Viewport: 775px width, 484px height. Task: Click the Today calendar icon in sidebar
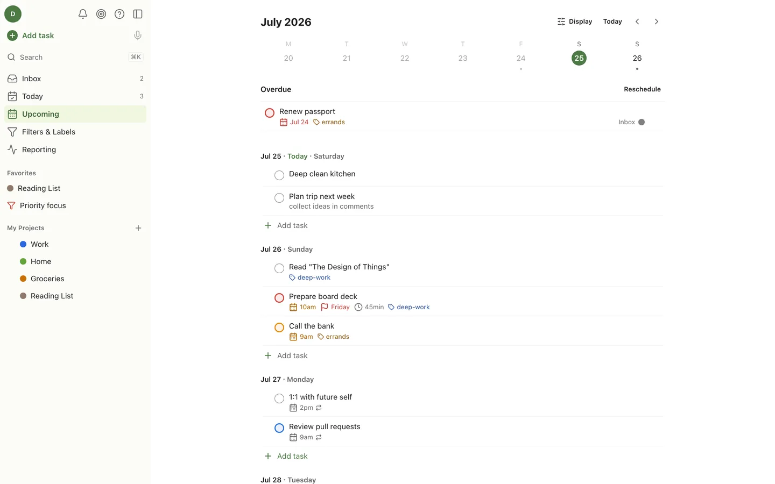pyautogui.click(x=12, y=96)
